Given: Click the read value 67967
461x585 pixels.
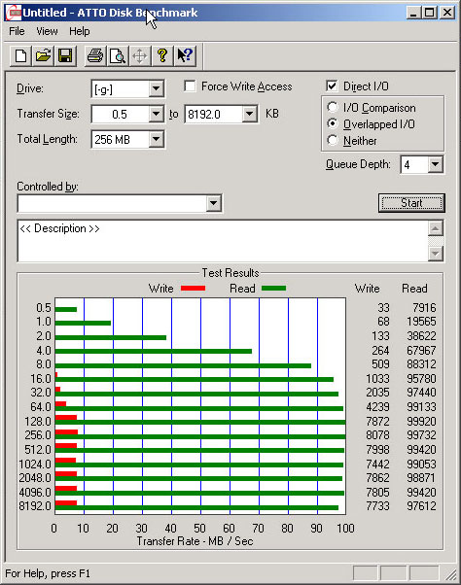Looking at the screenshot, I should 421,351.
